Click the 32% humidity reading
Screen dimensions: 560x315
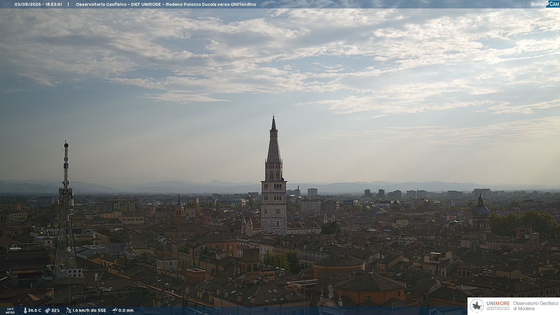(55, 311)
